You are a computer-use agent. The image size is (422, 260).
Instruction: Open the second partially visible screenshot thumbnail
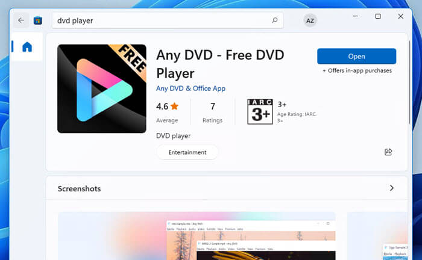click(x=377, y=236)
